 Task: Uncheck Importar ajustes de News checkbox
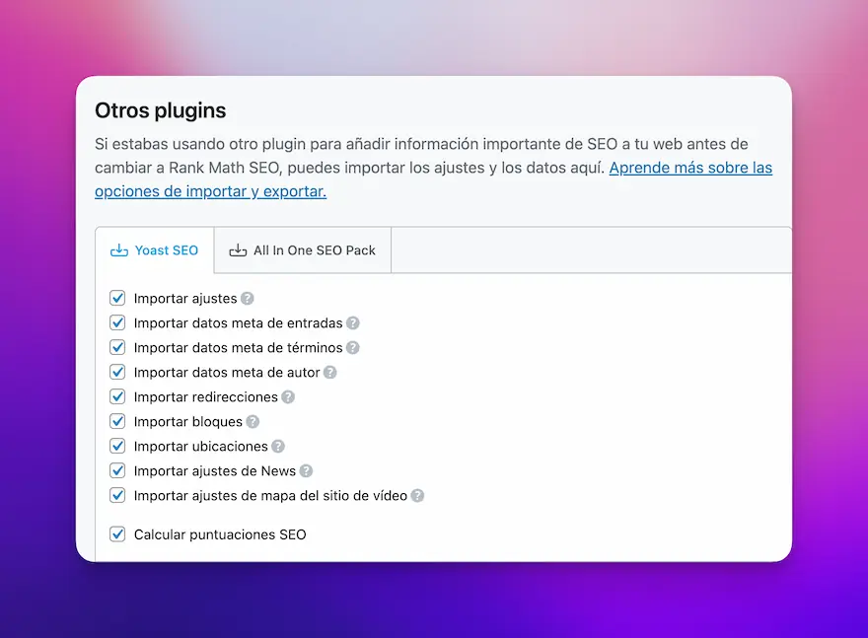pyautogui.click(x=117, y=470)
